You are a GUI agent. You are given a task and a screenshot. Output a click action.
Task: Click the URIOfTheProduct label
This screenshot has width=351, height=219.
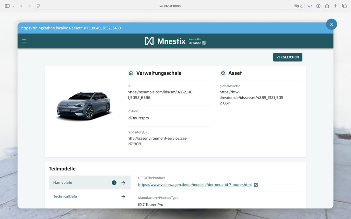pos(151,178)
